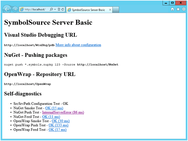
Task: Open Favorites star icon
Action: 178,10
